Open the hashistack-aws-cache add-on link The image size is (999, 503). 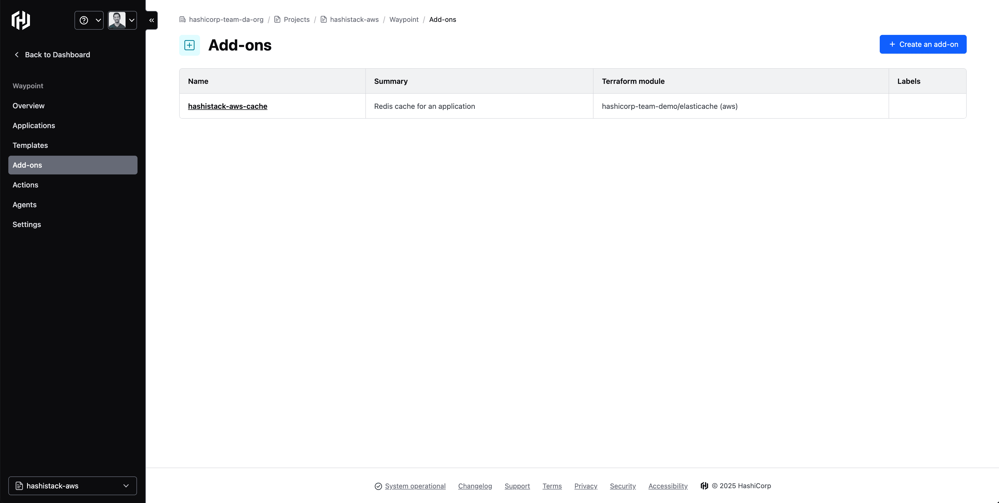227,106
